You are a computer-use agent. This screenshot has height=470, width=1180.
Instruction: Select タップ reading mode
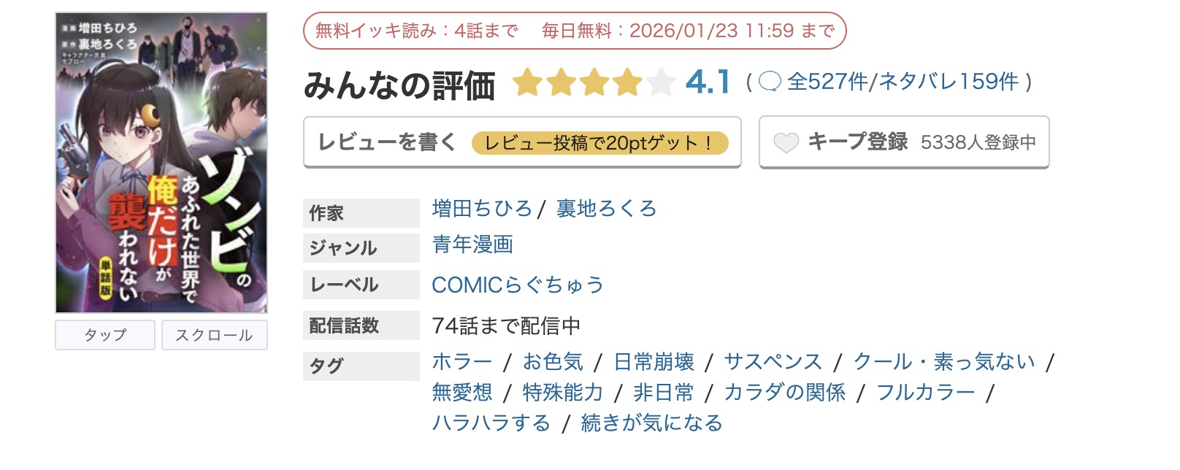pyautogui.click(x=104, y=335)
